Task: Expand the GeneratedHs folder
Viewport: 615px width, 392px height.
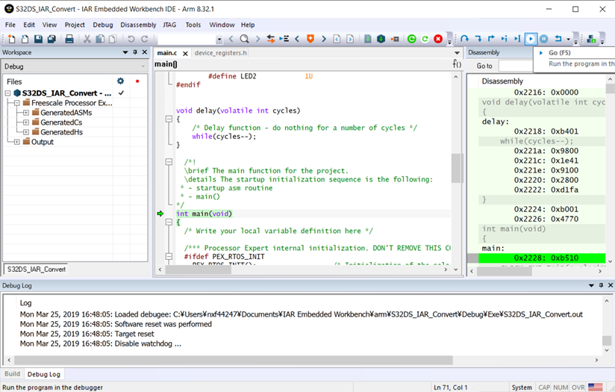Action: (26, 132)
